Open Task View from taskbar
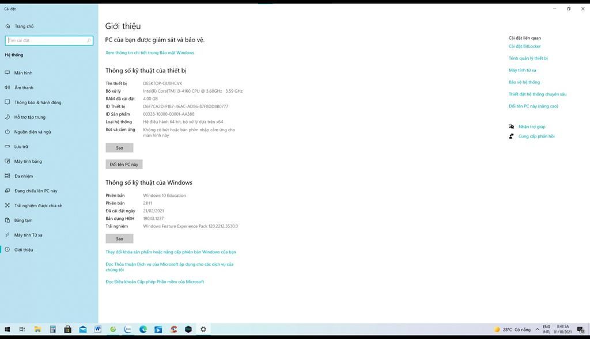590x339 pixels. [x=22, y=329]
